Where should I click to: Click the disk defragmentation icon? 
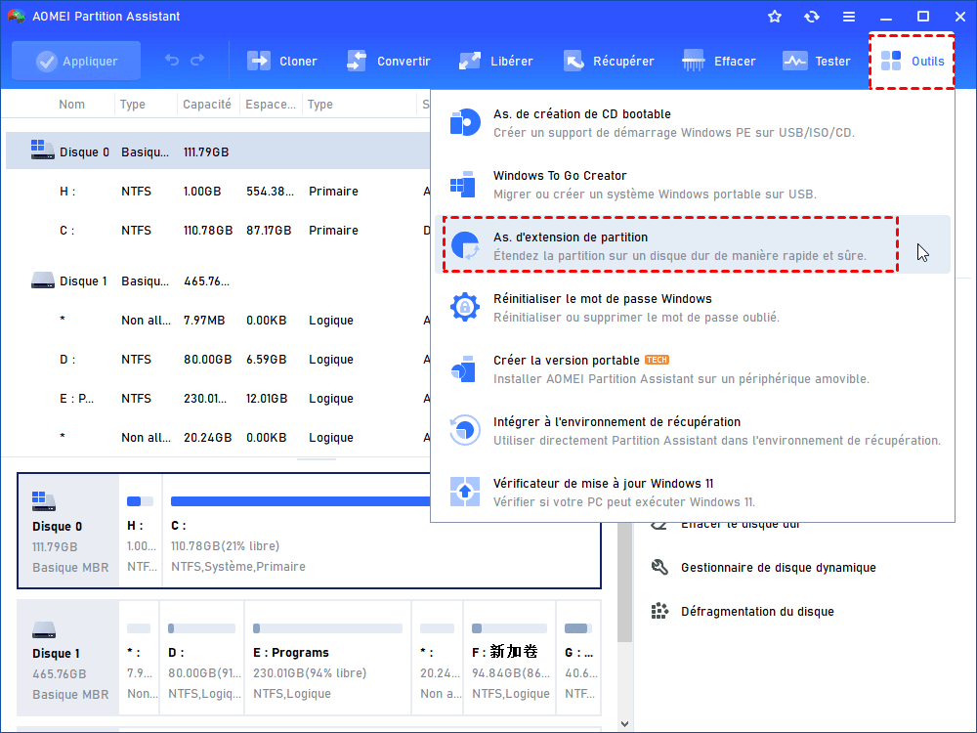point(659,611)
